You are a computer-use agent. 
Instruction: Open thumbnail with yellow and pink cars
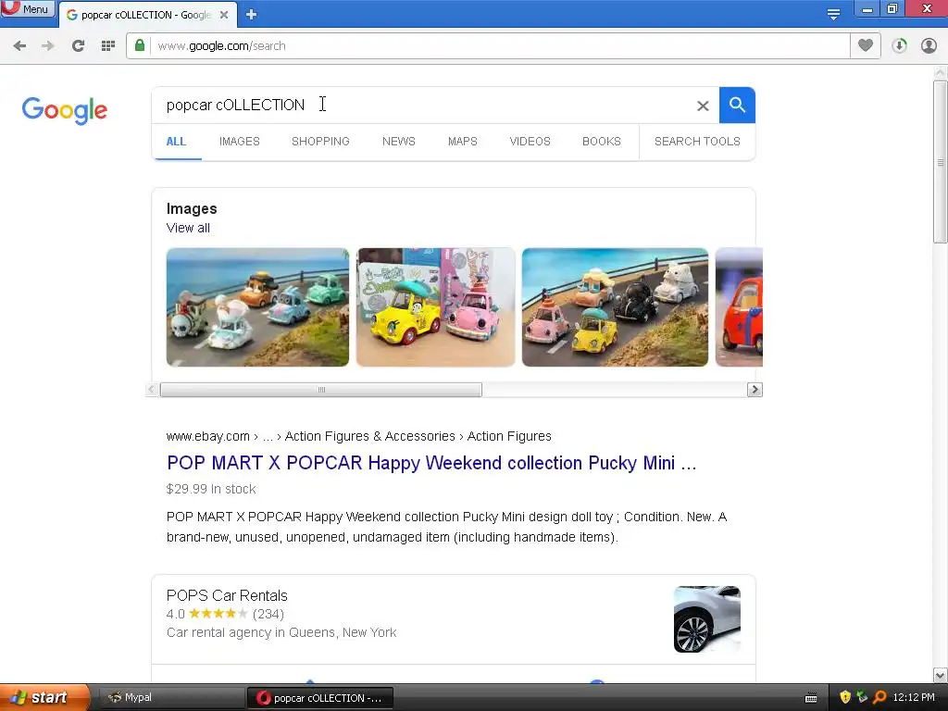(x=435, y=307)
